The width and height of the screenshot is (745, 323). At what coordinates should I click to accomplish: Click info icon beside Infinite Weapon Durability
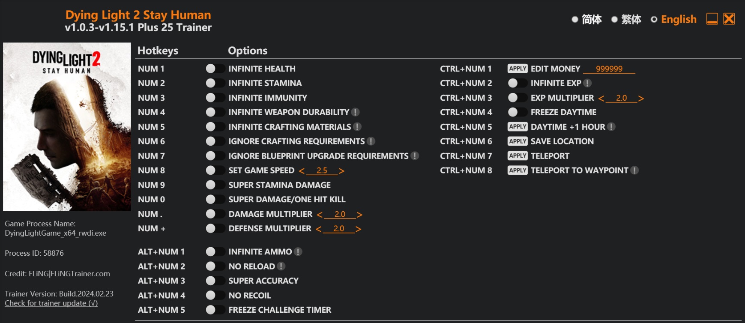click(x=355, y=112)
